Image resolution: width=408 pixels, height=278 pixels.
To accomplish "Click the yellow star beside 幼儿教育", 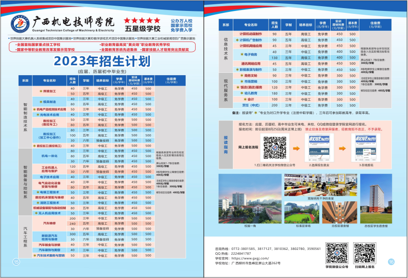I will tap(242, 93).
